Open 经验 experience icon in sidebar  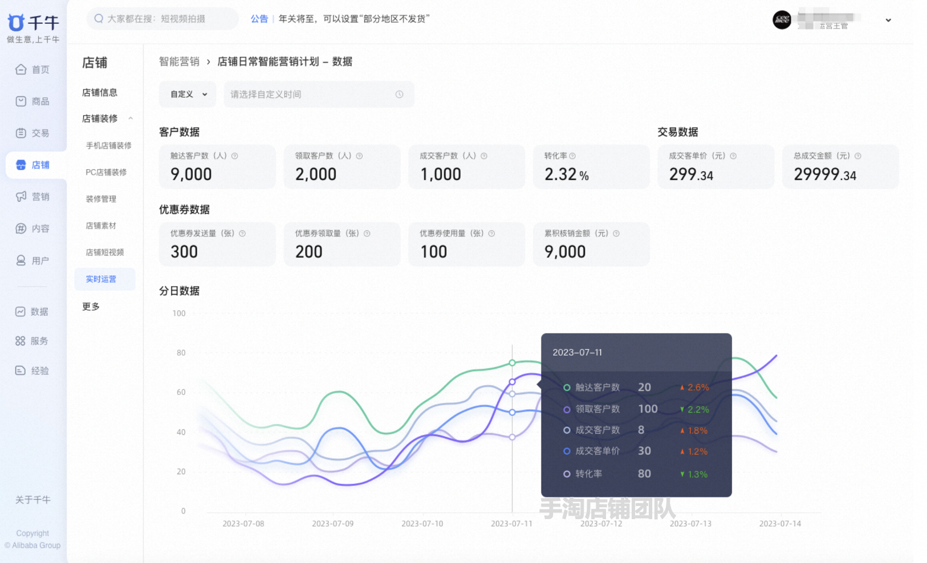pyautogui.click(x=21, y=370)
